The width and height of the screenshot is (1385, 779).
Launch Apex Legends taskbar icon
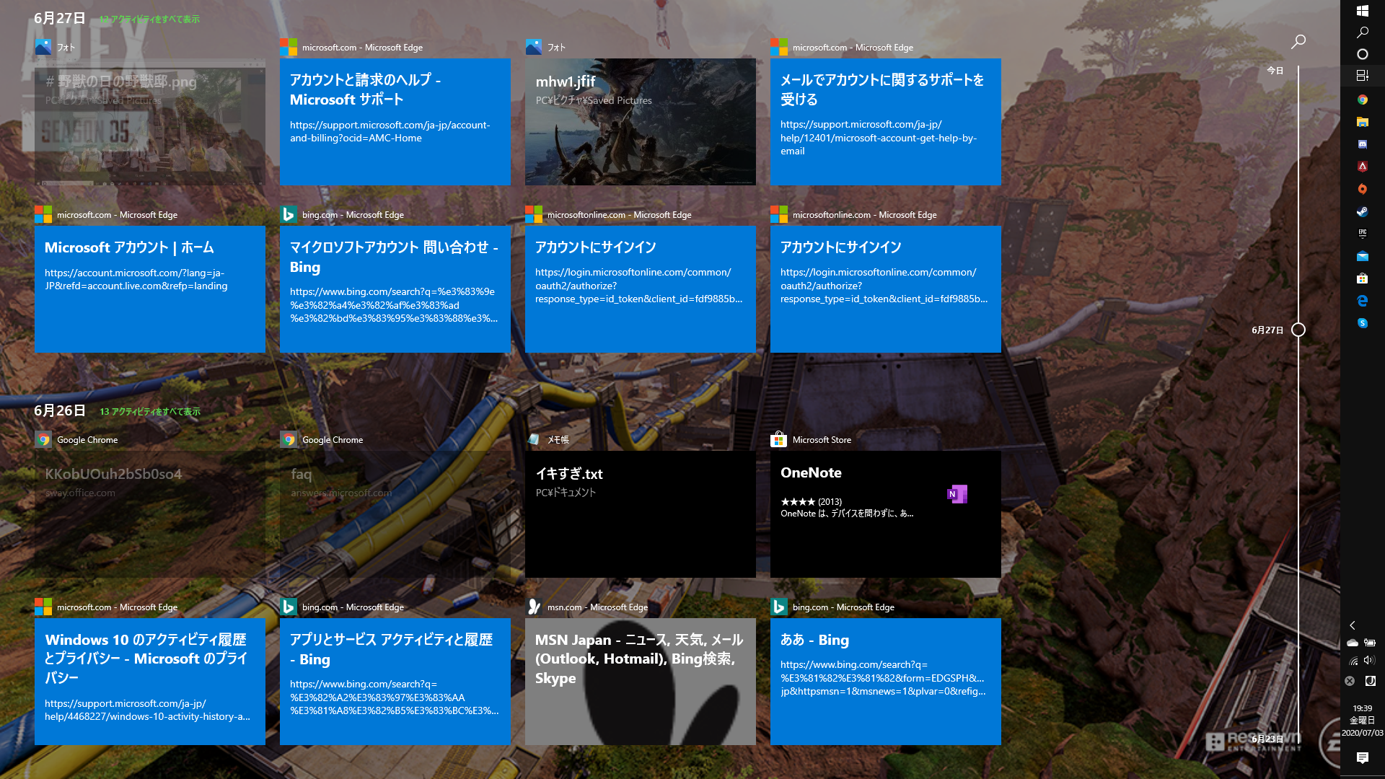coord(1363,167)
